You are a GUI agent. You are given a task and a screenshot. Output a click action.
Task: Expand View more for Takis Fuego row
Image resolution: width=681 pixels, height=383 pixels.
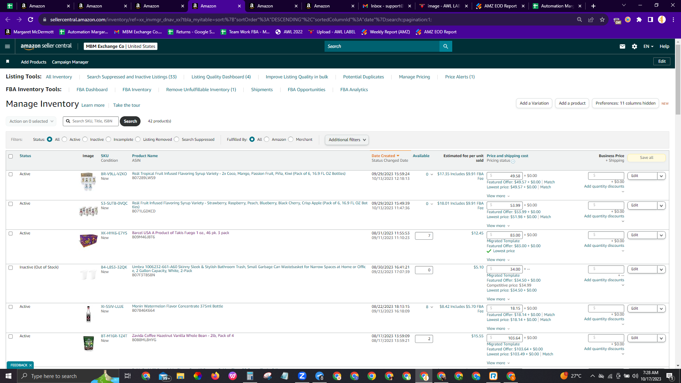coord(498,260)
